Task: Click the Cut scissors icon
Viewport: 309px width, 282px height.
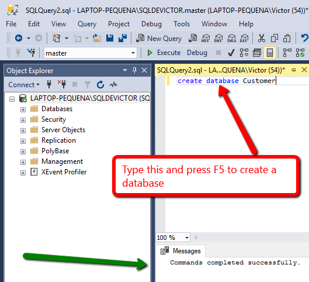Action: [x=262, y=38]
